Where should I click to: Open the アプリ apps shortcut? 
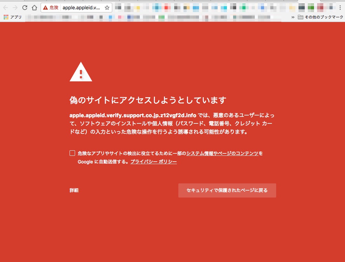click(12, 17)
